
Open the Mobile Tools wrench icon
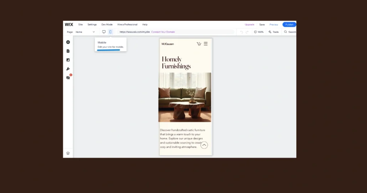68,69
